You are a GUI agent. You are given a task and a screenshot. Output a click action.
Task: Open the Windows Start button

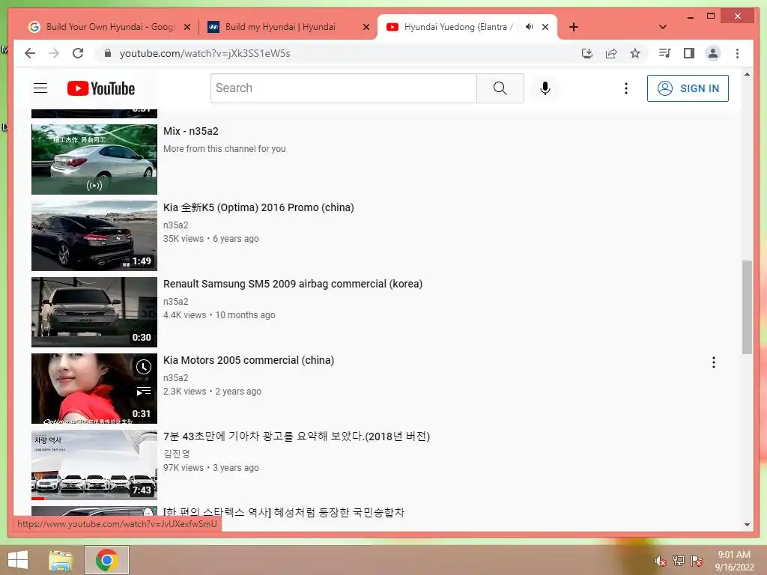[x=18, y=560]
